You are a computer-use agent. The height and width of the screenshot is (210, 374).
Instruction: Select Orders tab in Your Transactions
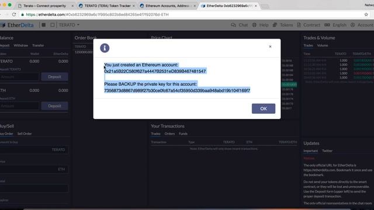tap(169, 134)
